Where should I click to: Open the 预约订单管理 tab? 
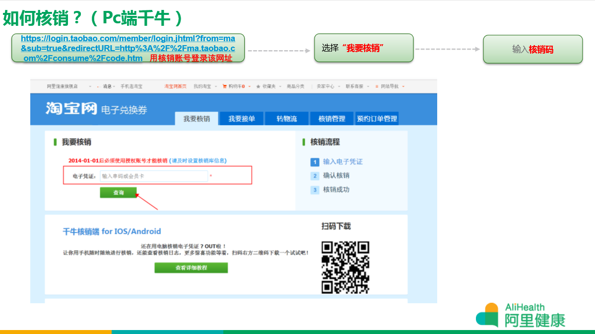(x=377, y=119)
